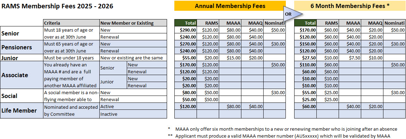Click the Social membership row label
The height and width of the screenshot is (139, 406).
(x=9, y=96)
